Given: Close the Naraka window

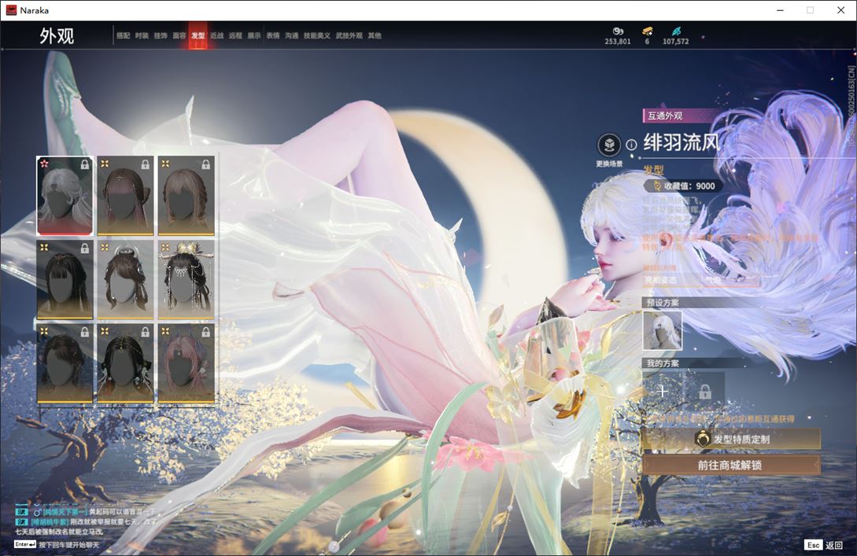Looking at the screenshot, I should [840, 10].
